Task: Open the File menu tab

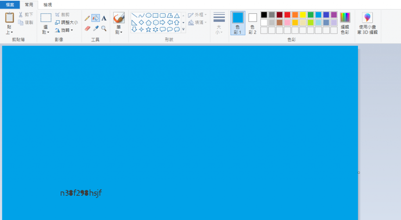Action: click(x=10, y=5)
